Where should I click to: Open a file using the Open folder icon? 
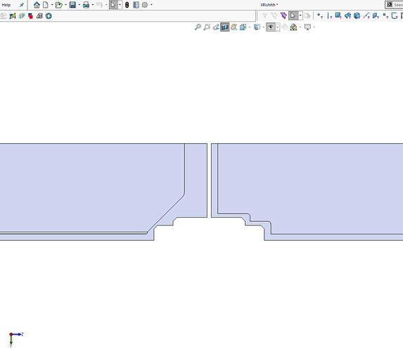click(x=59, y=5)
